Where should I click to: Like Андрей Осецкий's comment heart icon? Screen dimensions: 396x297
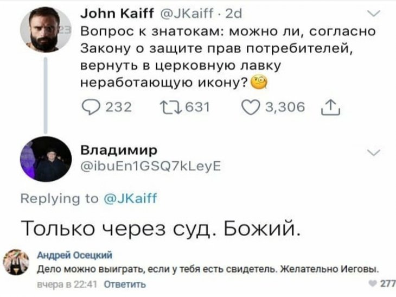coord(373,283)
